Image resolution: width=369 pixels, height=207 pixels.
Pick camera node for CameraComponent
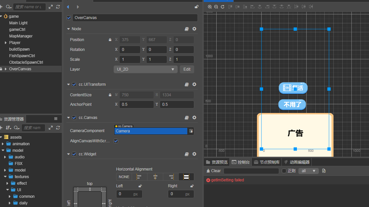point(191,131)
